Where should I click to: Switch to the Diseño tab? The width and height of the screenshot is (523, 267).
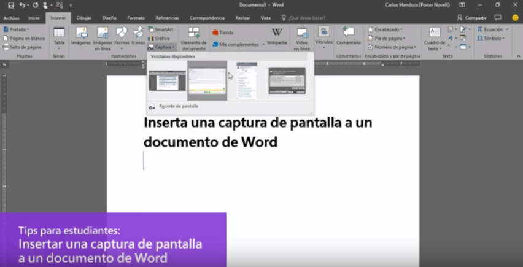[x=109, y=18]
